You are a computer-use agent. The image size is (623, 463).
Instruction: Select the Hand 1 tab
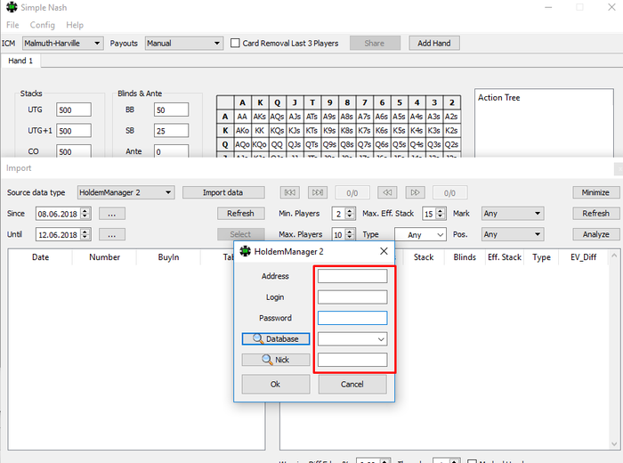(20, 61)
